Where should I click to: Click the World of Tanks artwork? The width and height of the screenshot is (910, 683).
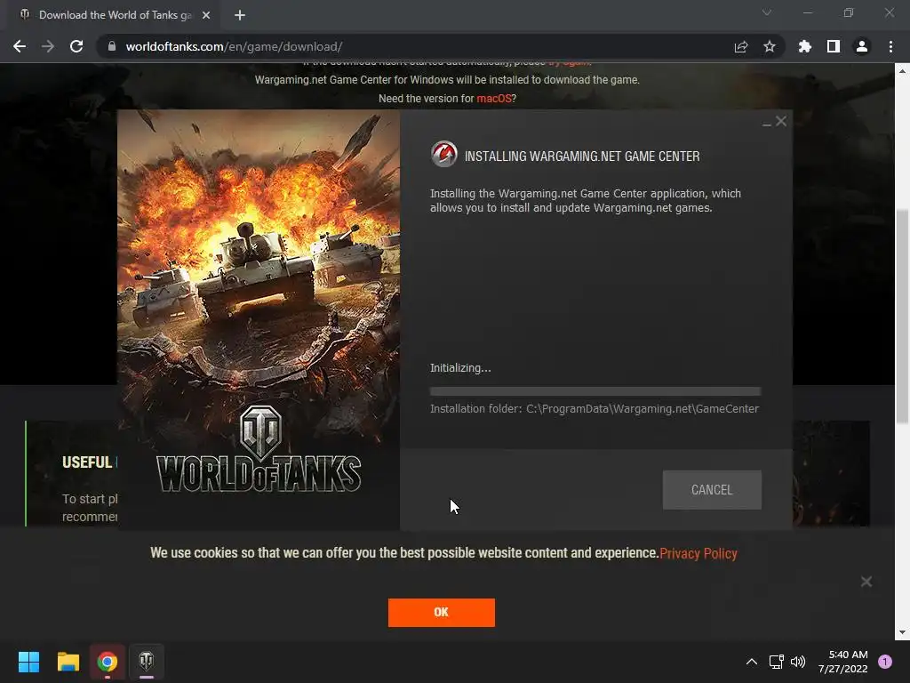pos(259,319)
